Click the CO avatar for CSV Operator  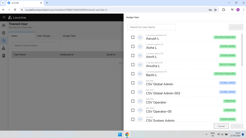pos(140,101)
